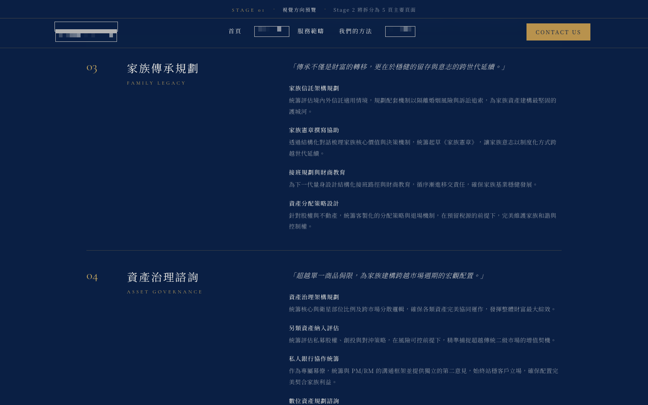This screenshot has width=648, height=405.
Task: Click the quote beginning 「超越單一商品侷限
Action: 387,275
